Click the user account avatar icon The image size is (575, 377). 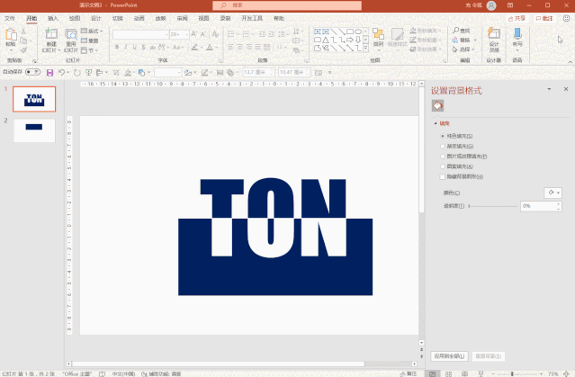(x=491, y=5)
